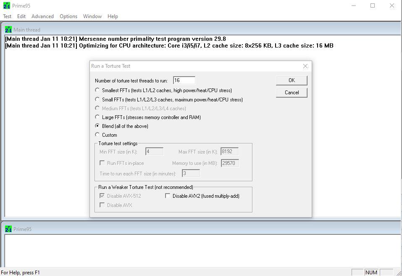Click the icon of the lower Prime95 window
Image resolution: width=402 pixels, height=276 pixels.
(x=8, y=229)
